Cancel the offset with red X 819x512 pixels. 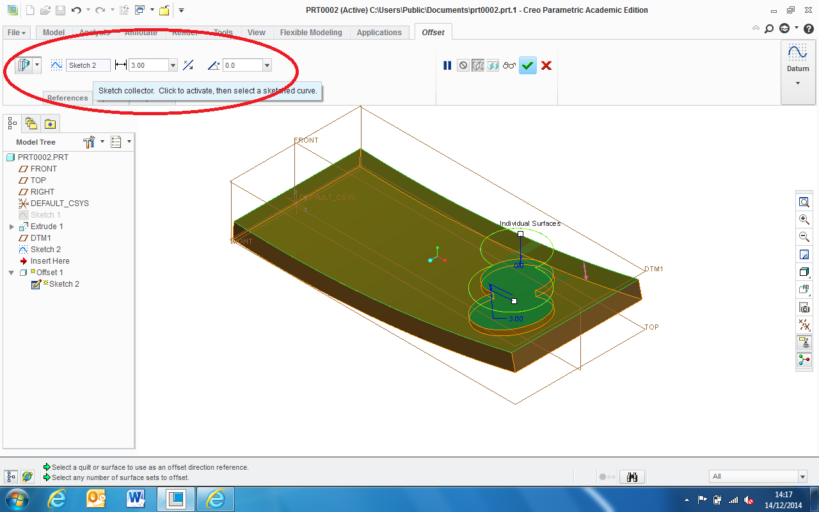tap(546, 65)
